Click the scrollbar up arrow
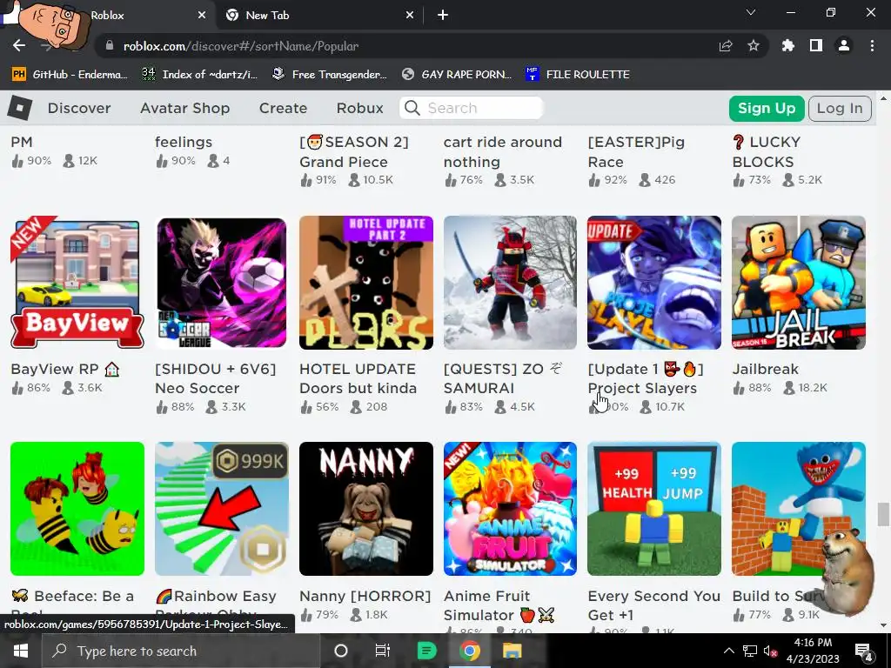This screenshot has width=891, height=668. pyautogui.click(x=883, y=98)
